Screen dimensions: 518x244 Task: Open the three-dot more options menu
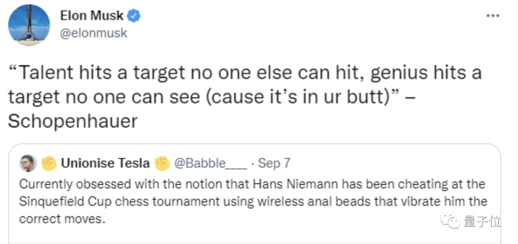(493, 16)
